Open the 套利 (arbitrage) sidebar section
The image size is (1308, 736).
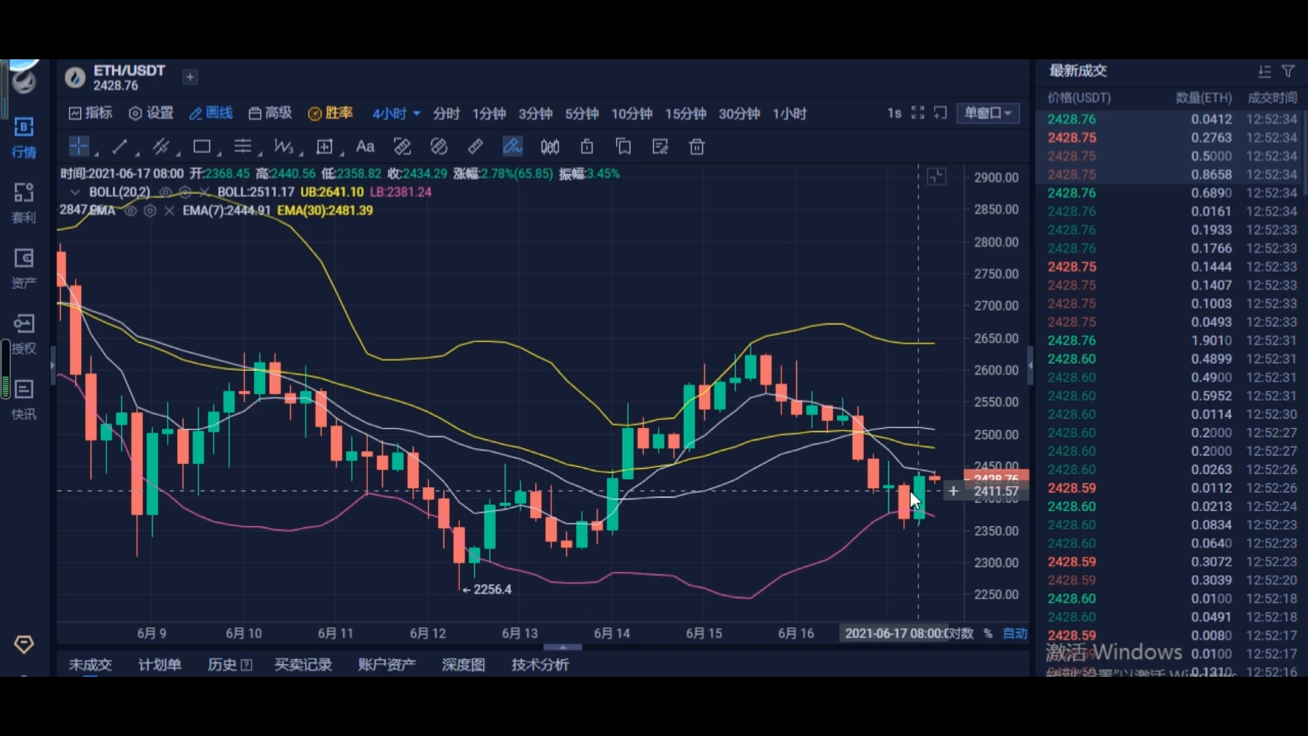[x=24, y=203]
